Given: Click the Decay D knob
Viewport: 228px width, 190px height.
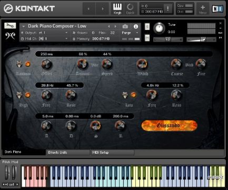Looking at the screenshot, I should 71,126.
